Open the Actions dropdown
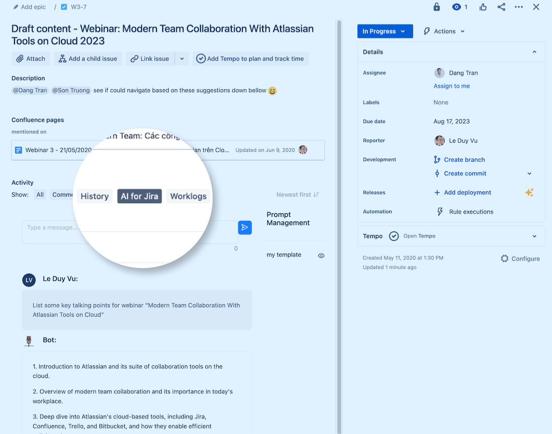Screen dimensions: 552x434 click(444, 31)
